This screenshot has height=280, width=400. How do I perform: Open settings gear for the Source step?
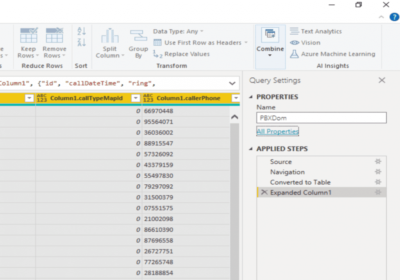point(378,161)
